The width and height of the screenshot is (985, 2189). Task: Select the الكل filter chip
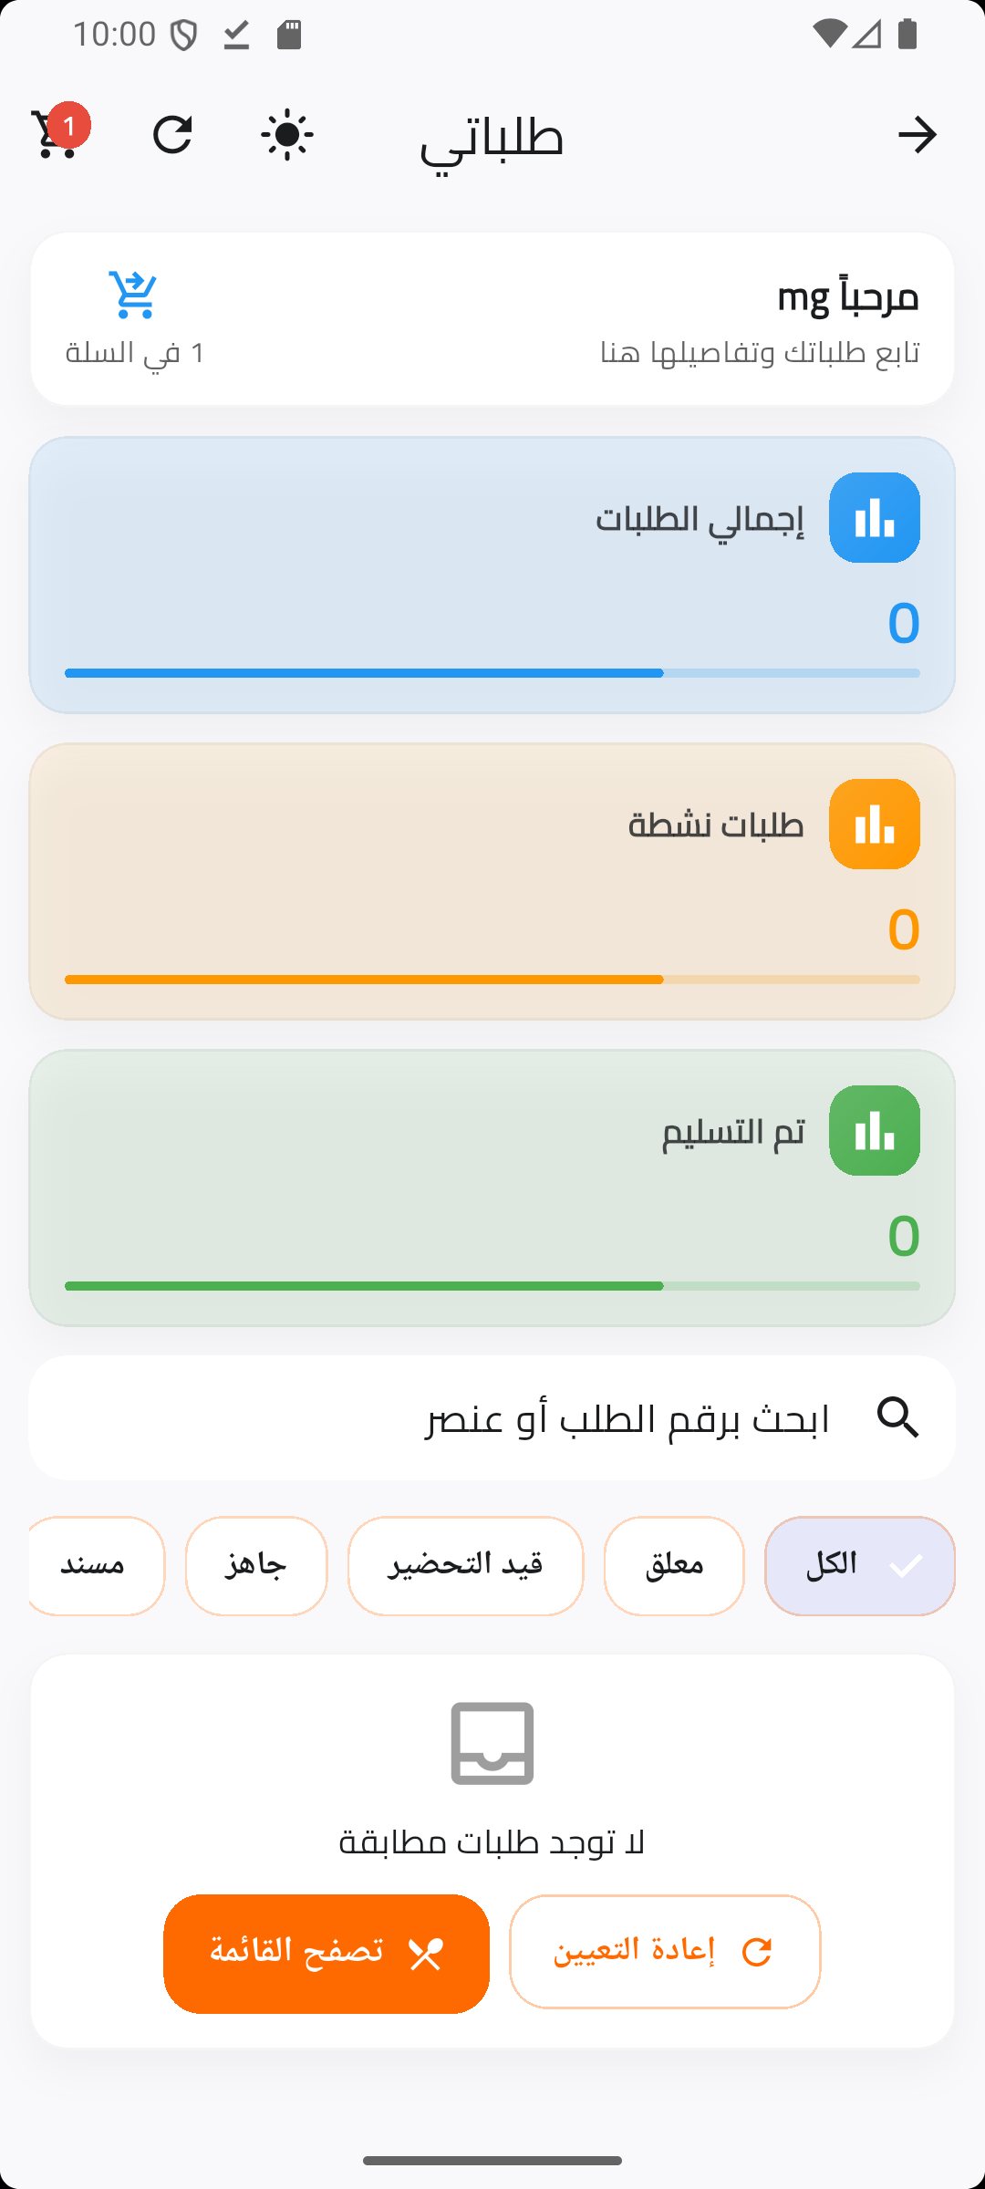coord(859,1565)
